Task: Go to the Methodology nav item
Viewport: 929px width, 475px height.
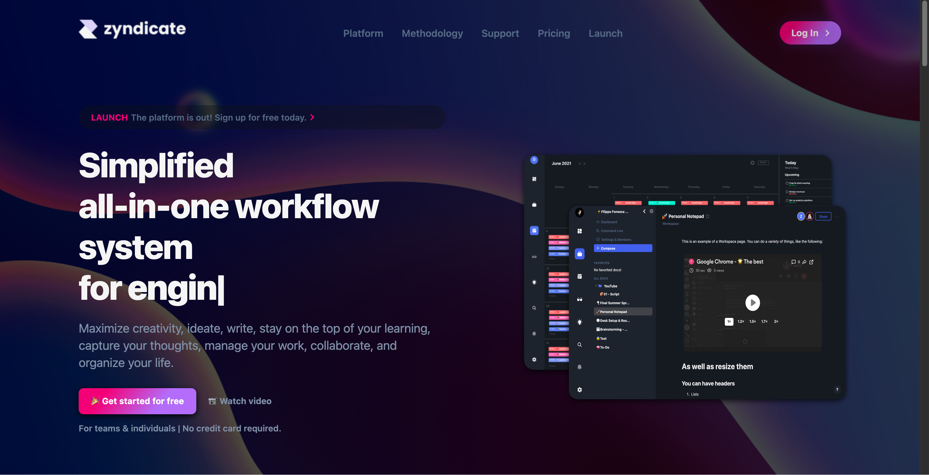Action: [432, 33]
